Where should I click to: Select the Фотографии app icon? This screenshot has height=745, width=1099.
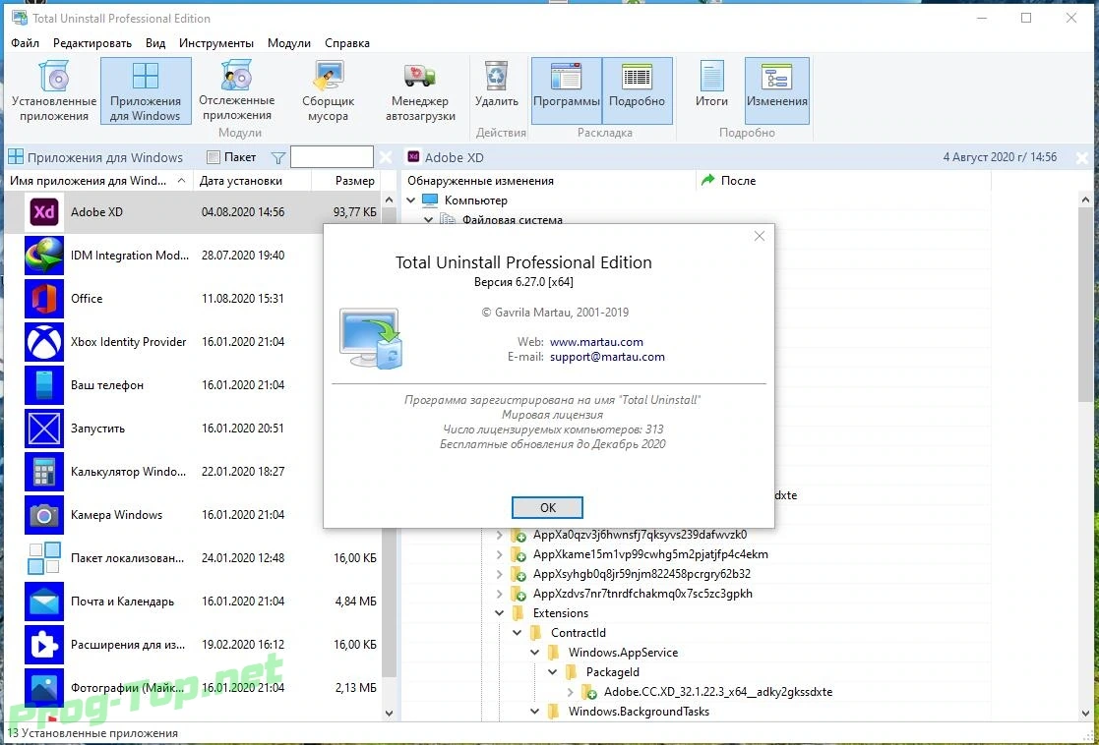(x=44, y=688)
